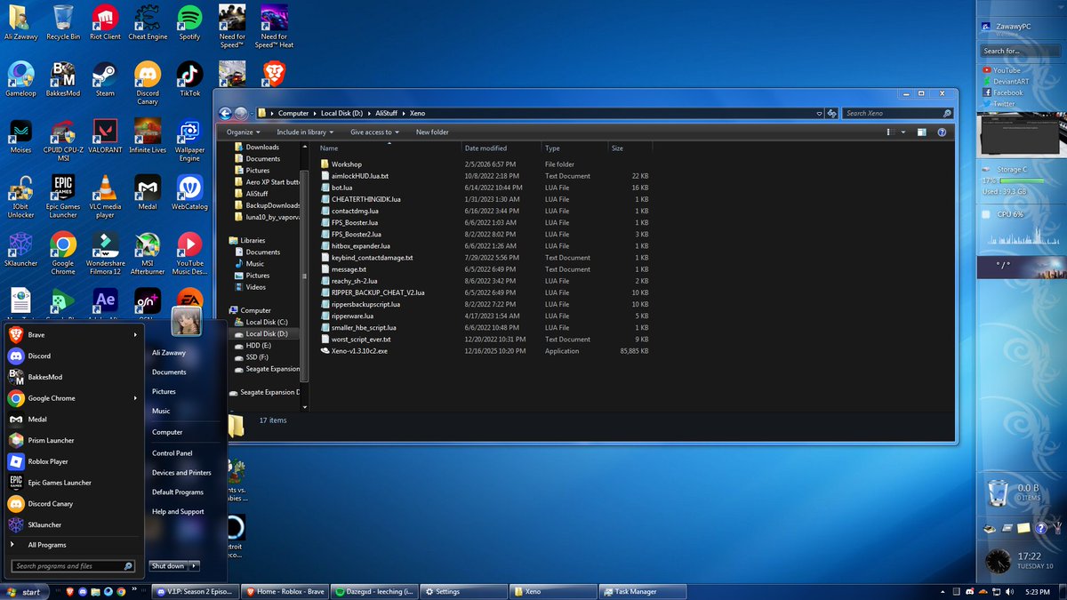Click the Start button on taskbar
The width and height of the screenshot is (1067, 600).
[x=24, y=591]
